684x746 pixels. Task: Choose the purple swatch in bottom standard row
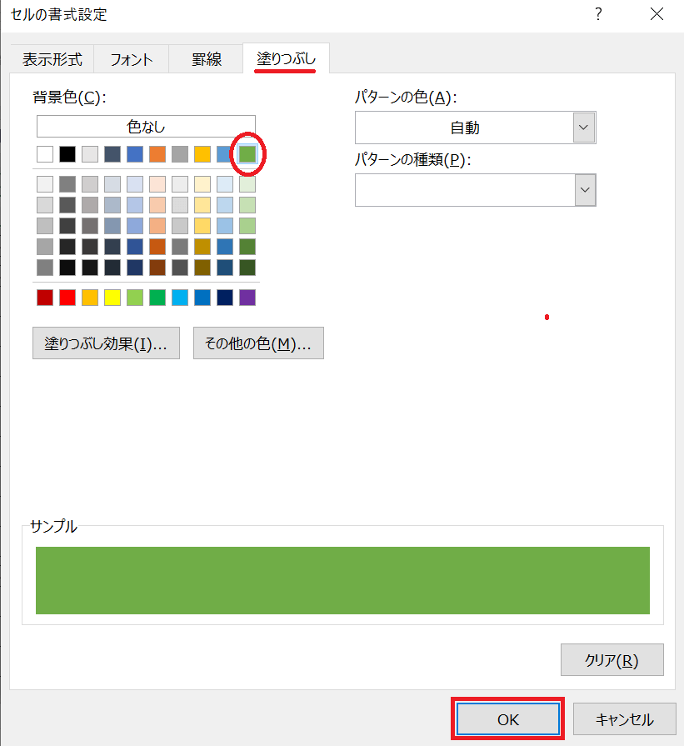pyautogui.click(x=247, y=298)
